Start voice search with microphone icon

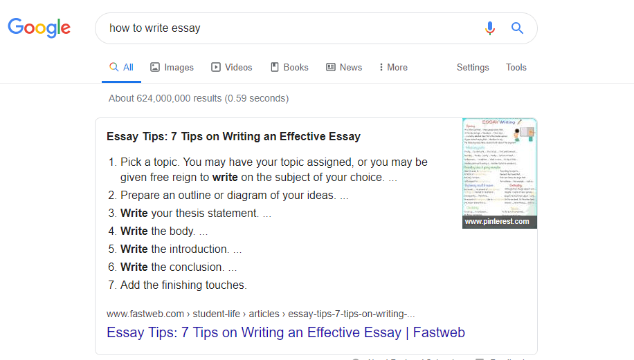click(x=489, y=28)
